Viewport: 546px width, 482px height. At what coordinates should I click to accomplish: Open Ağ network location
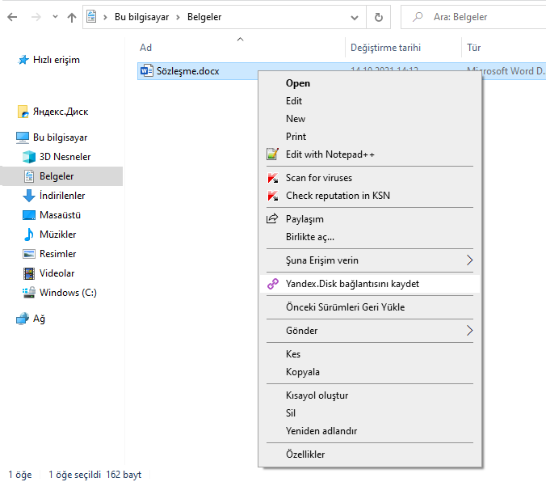39,319
